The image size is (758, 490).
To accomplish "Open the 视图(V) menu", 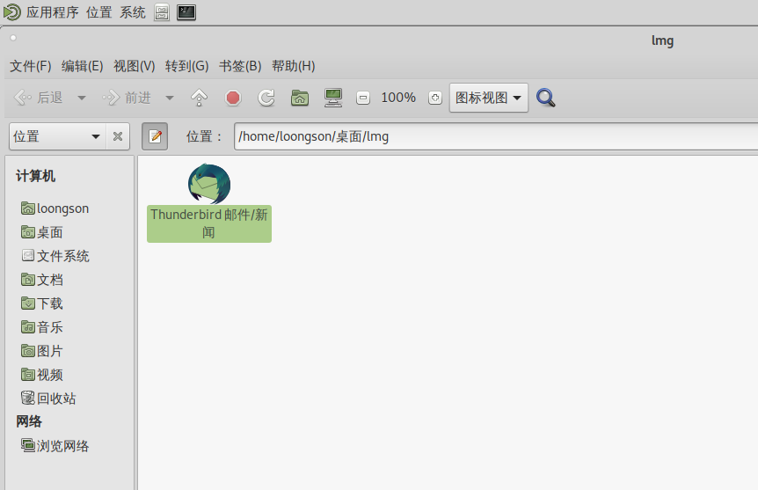I will point(135,66).
